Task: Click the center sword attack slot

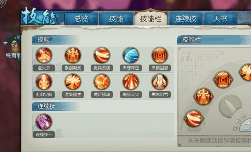Action: 230,106
